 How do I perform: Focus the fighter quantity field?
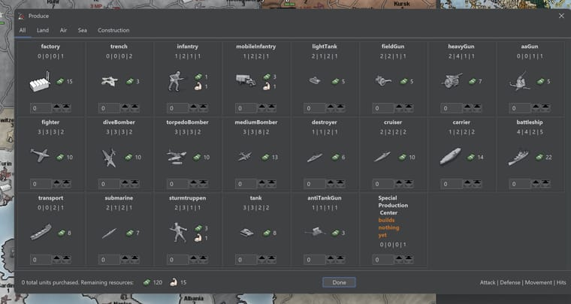click(41, 184)
